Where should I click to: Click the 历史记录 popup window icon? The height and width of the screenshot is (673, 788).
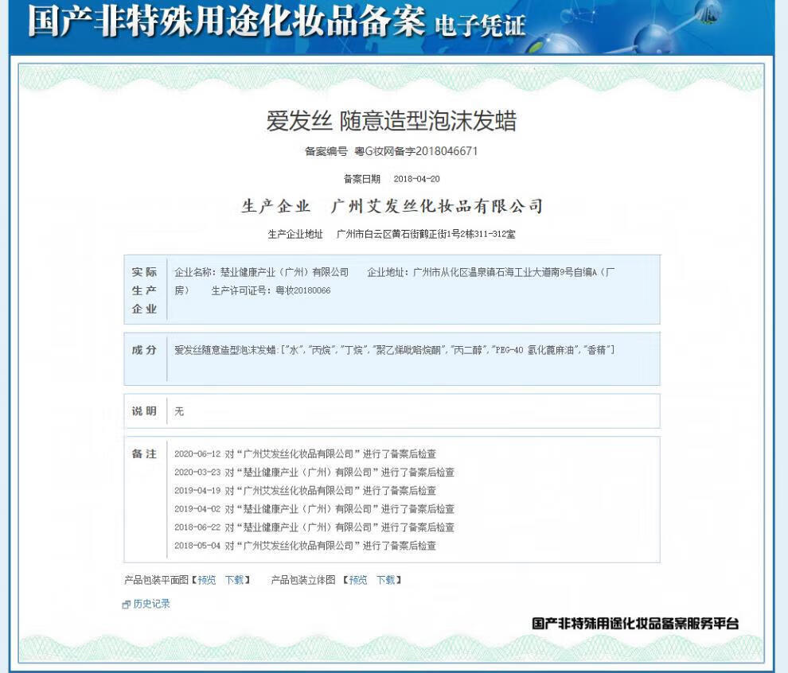coord(126,605)
